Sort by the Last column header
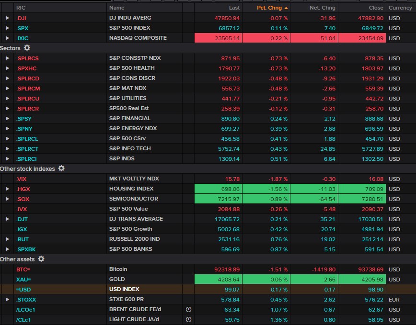The width and height of the screenshot is (416, 325). [234, 8]
